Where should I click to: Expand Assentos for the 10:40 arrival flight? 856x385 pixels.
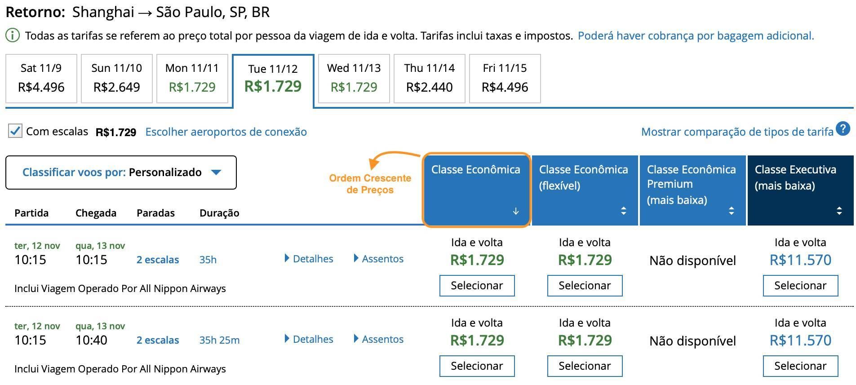379,339
